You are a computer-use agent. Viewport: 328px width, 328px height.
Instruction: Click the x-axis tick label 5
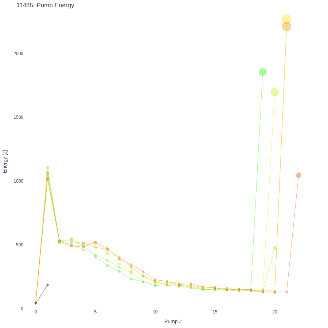pos(95,312)
